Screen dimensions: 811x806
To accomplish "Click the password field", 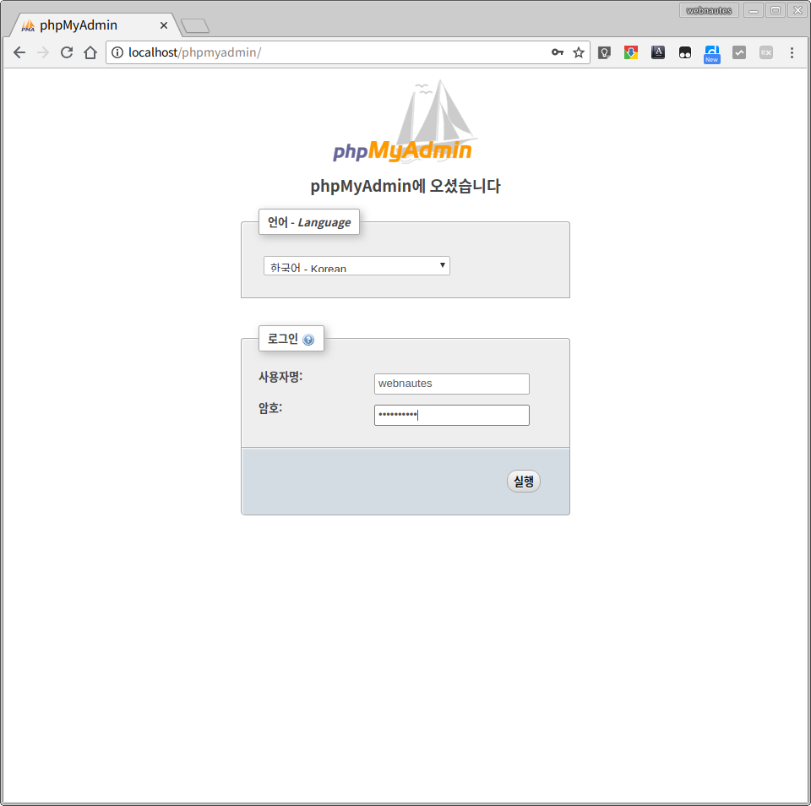I will click(x=451, y=415).
